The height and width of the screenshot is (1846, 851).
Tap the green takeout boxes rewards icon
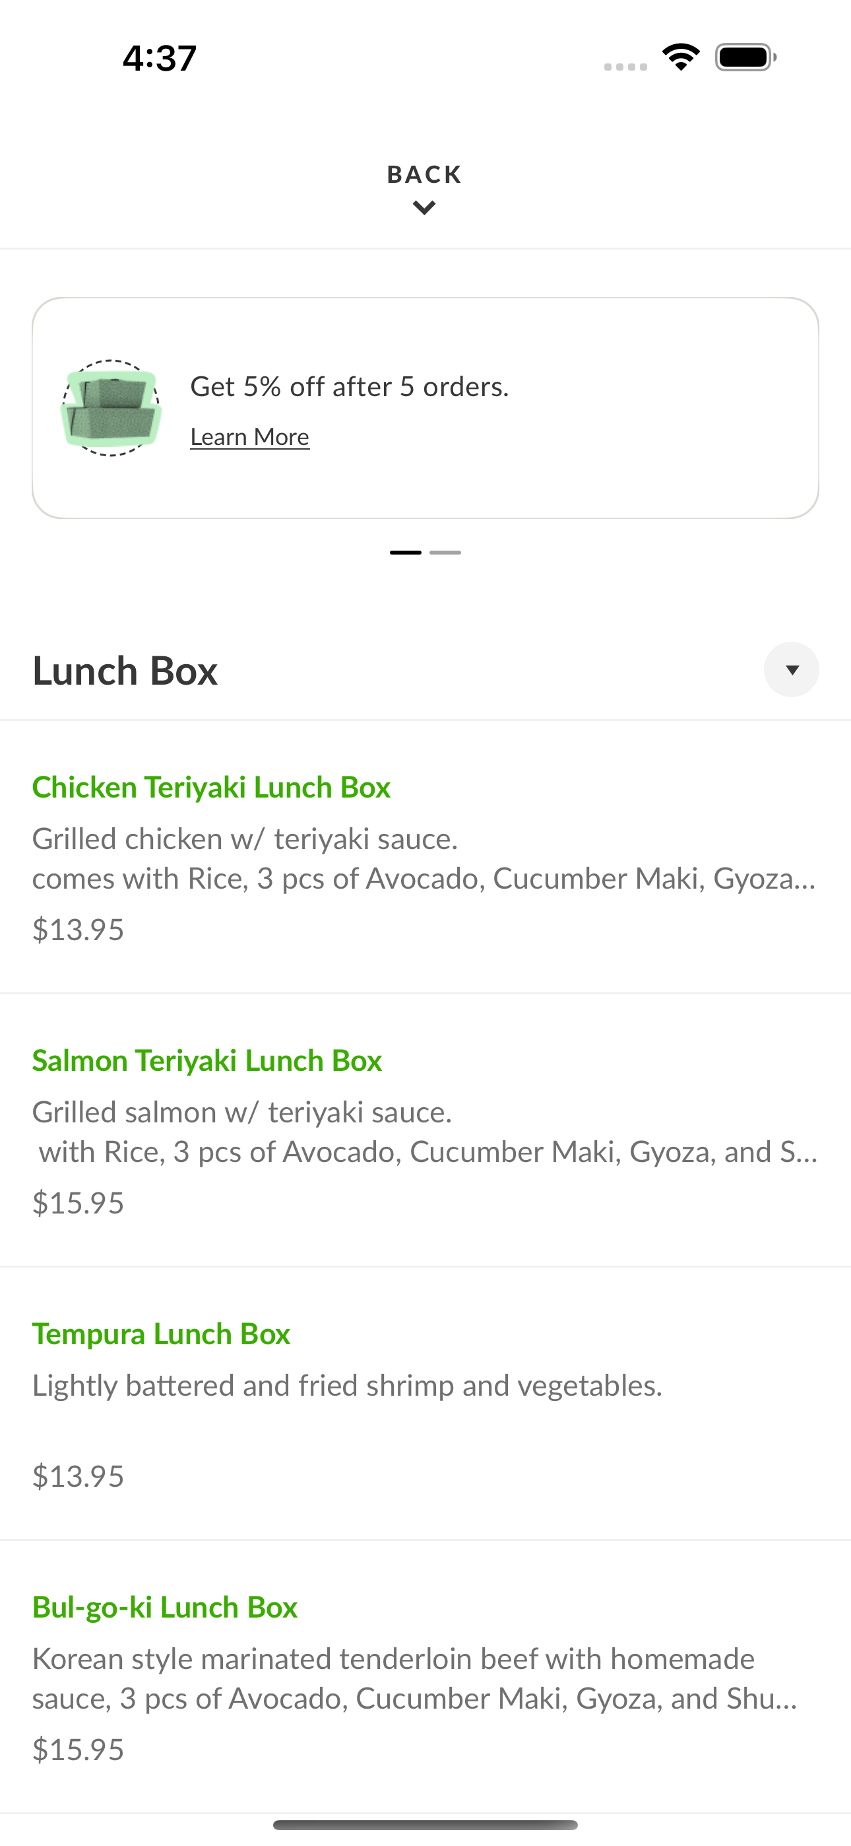[x=111, y=408]
